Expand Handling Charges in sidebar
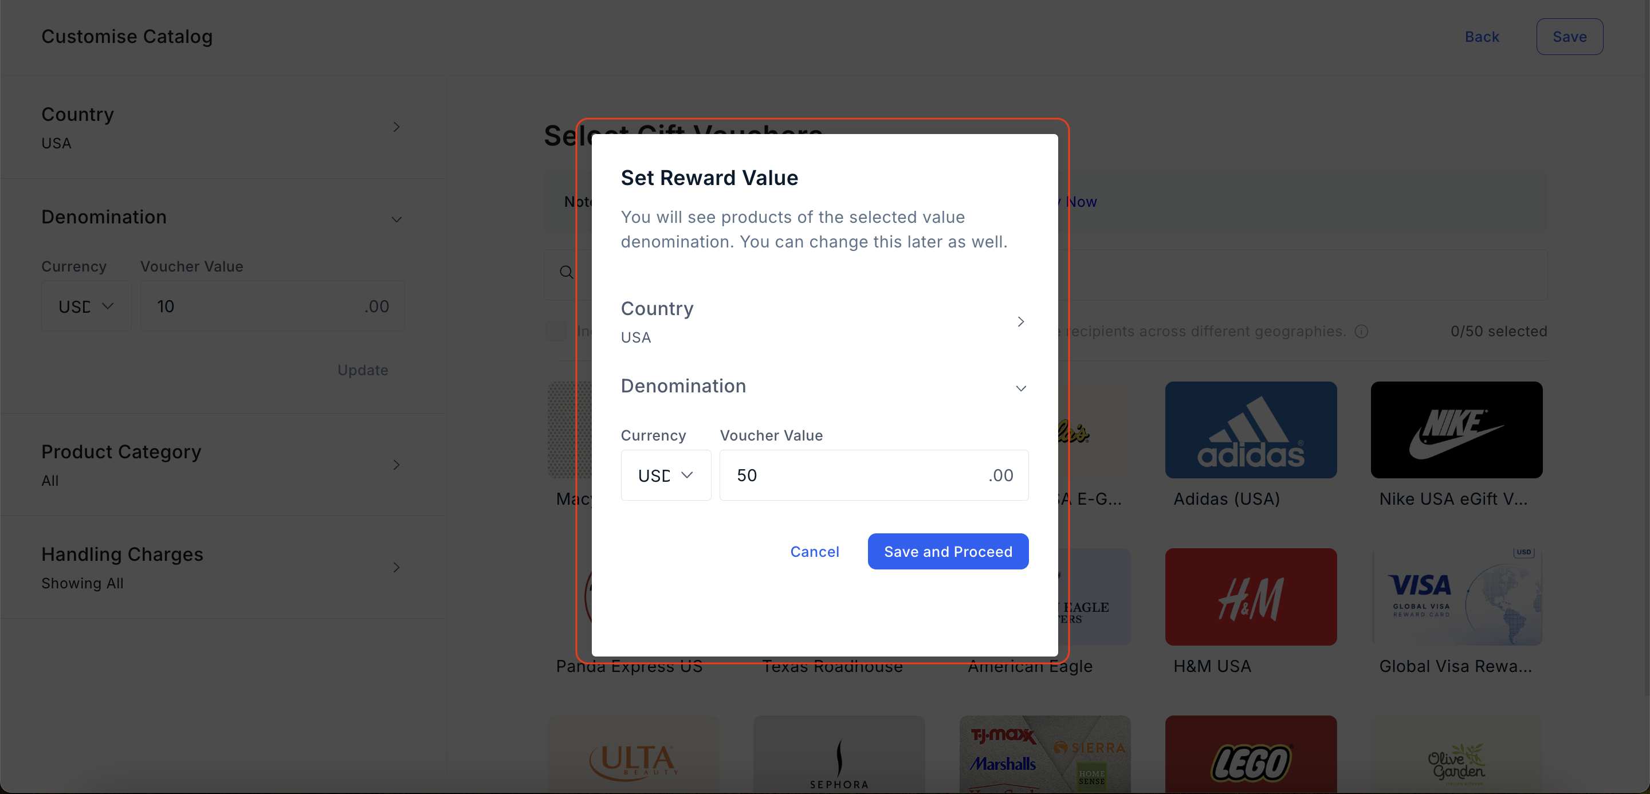Screen dimensions: 1650x794 tap(223, 567)
